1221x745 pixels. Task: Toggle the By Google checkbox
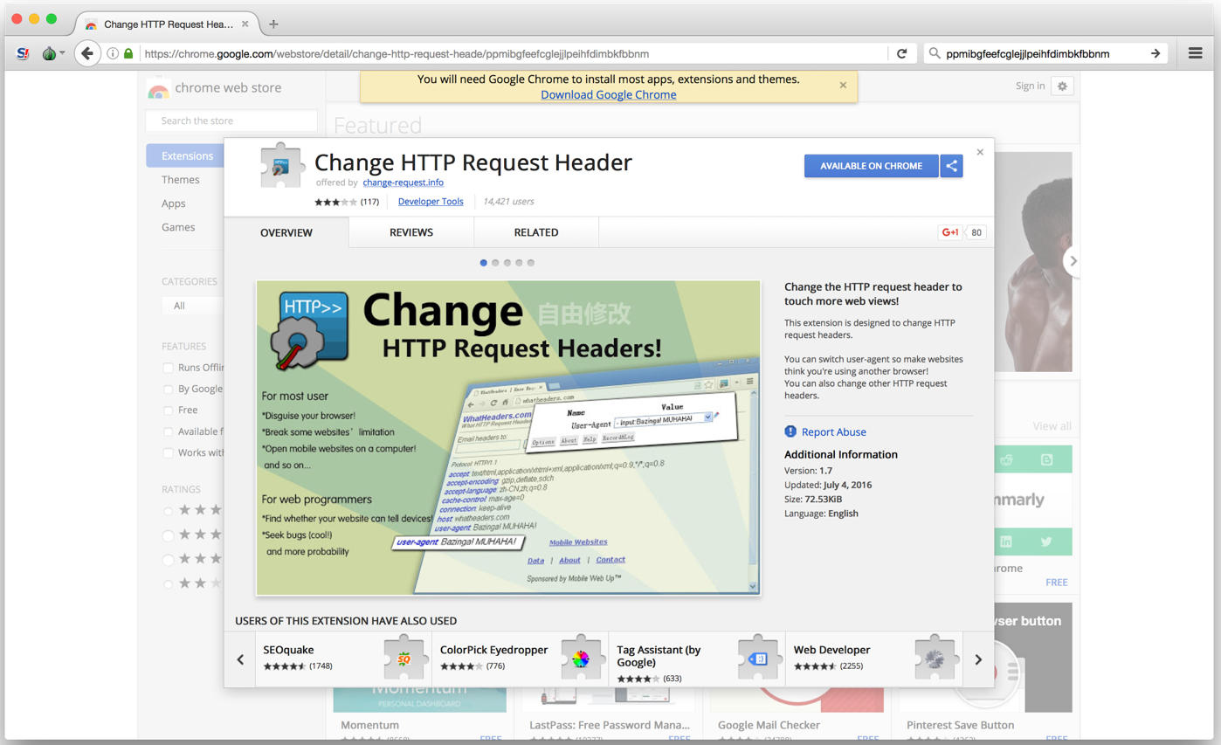click(169, 389)
